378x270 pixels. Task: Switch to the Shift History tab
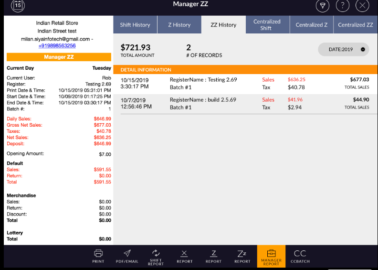point(135,25)
